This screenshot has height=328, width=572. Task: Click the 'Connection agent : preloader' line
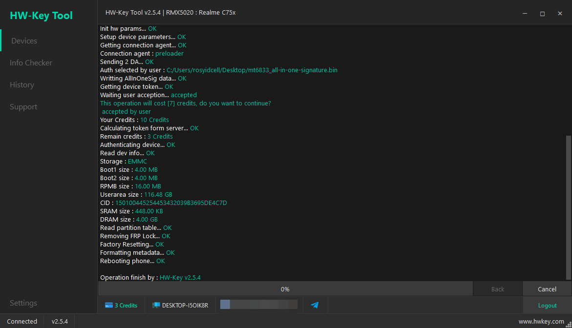point(142,54)
